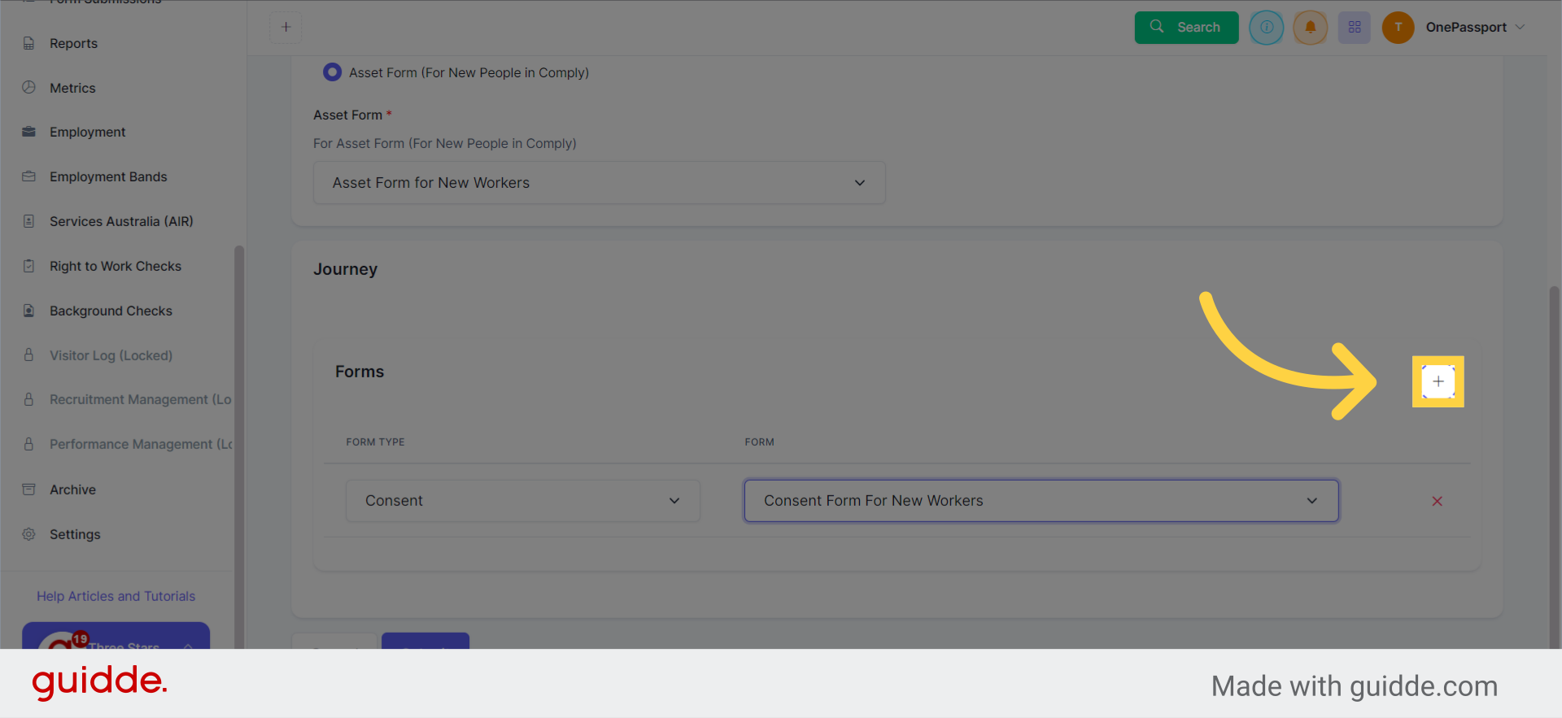This screenshot has height=718, width=1562.
Task: Click the Services Australia (AIR) icon
Action: [29, 221]
